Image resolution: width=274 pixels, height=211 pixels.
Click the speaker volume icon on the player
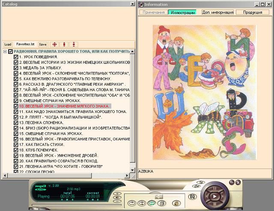[159, 196]
